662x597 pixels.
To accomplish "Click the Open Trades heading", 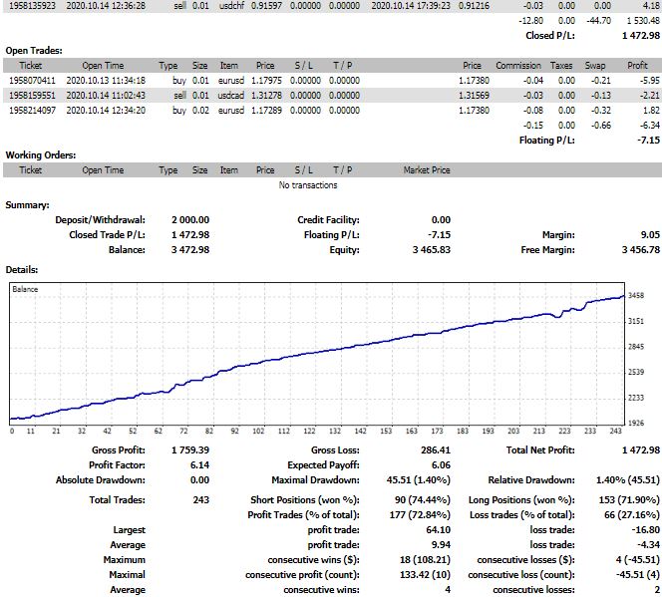I will [x=34, y=51].
